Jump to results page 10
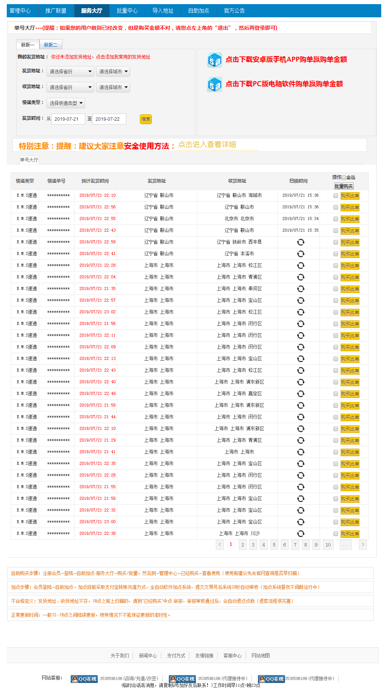388x698 pixels. pyautogui.click(x=328, y=545)
